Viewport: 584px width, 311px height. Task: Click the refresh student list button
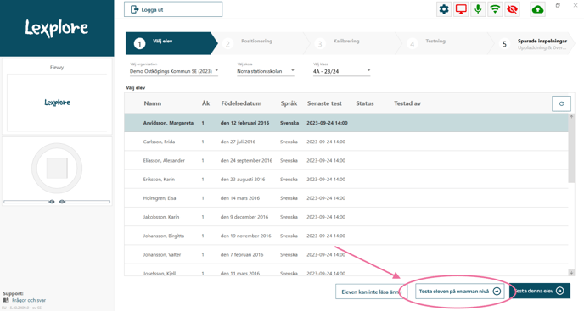pyautogui.click(x=561, y=103)
